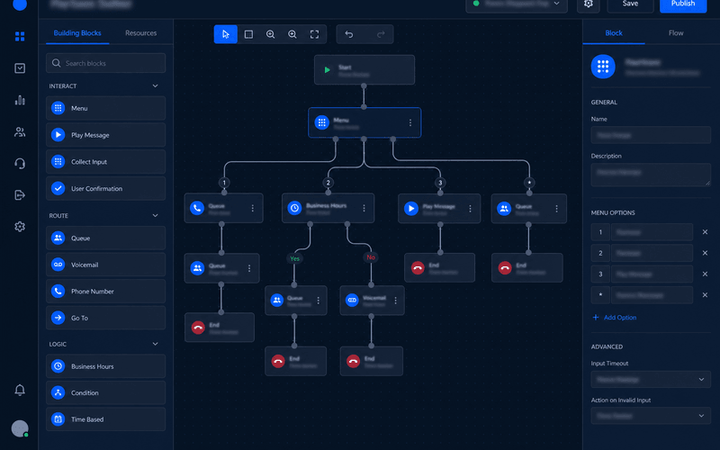Open the top bar settings gear
Screen dimensions: 720x450
589,4
